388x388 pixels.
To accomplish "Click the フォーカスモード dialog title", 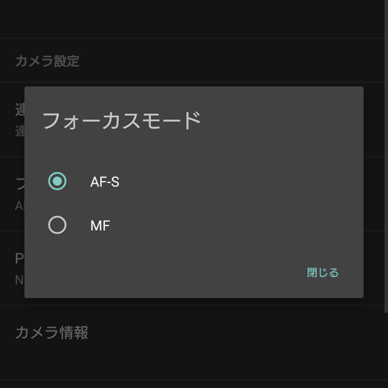I will pos(122,120).
